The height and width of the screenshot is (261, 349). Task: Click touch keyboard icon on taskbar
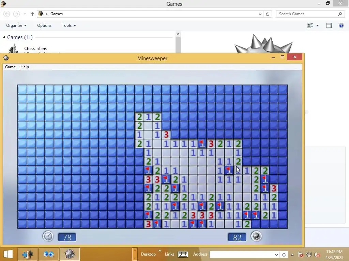[183, 254]
